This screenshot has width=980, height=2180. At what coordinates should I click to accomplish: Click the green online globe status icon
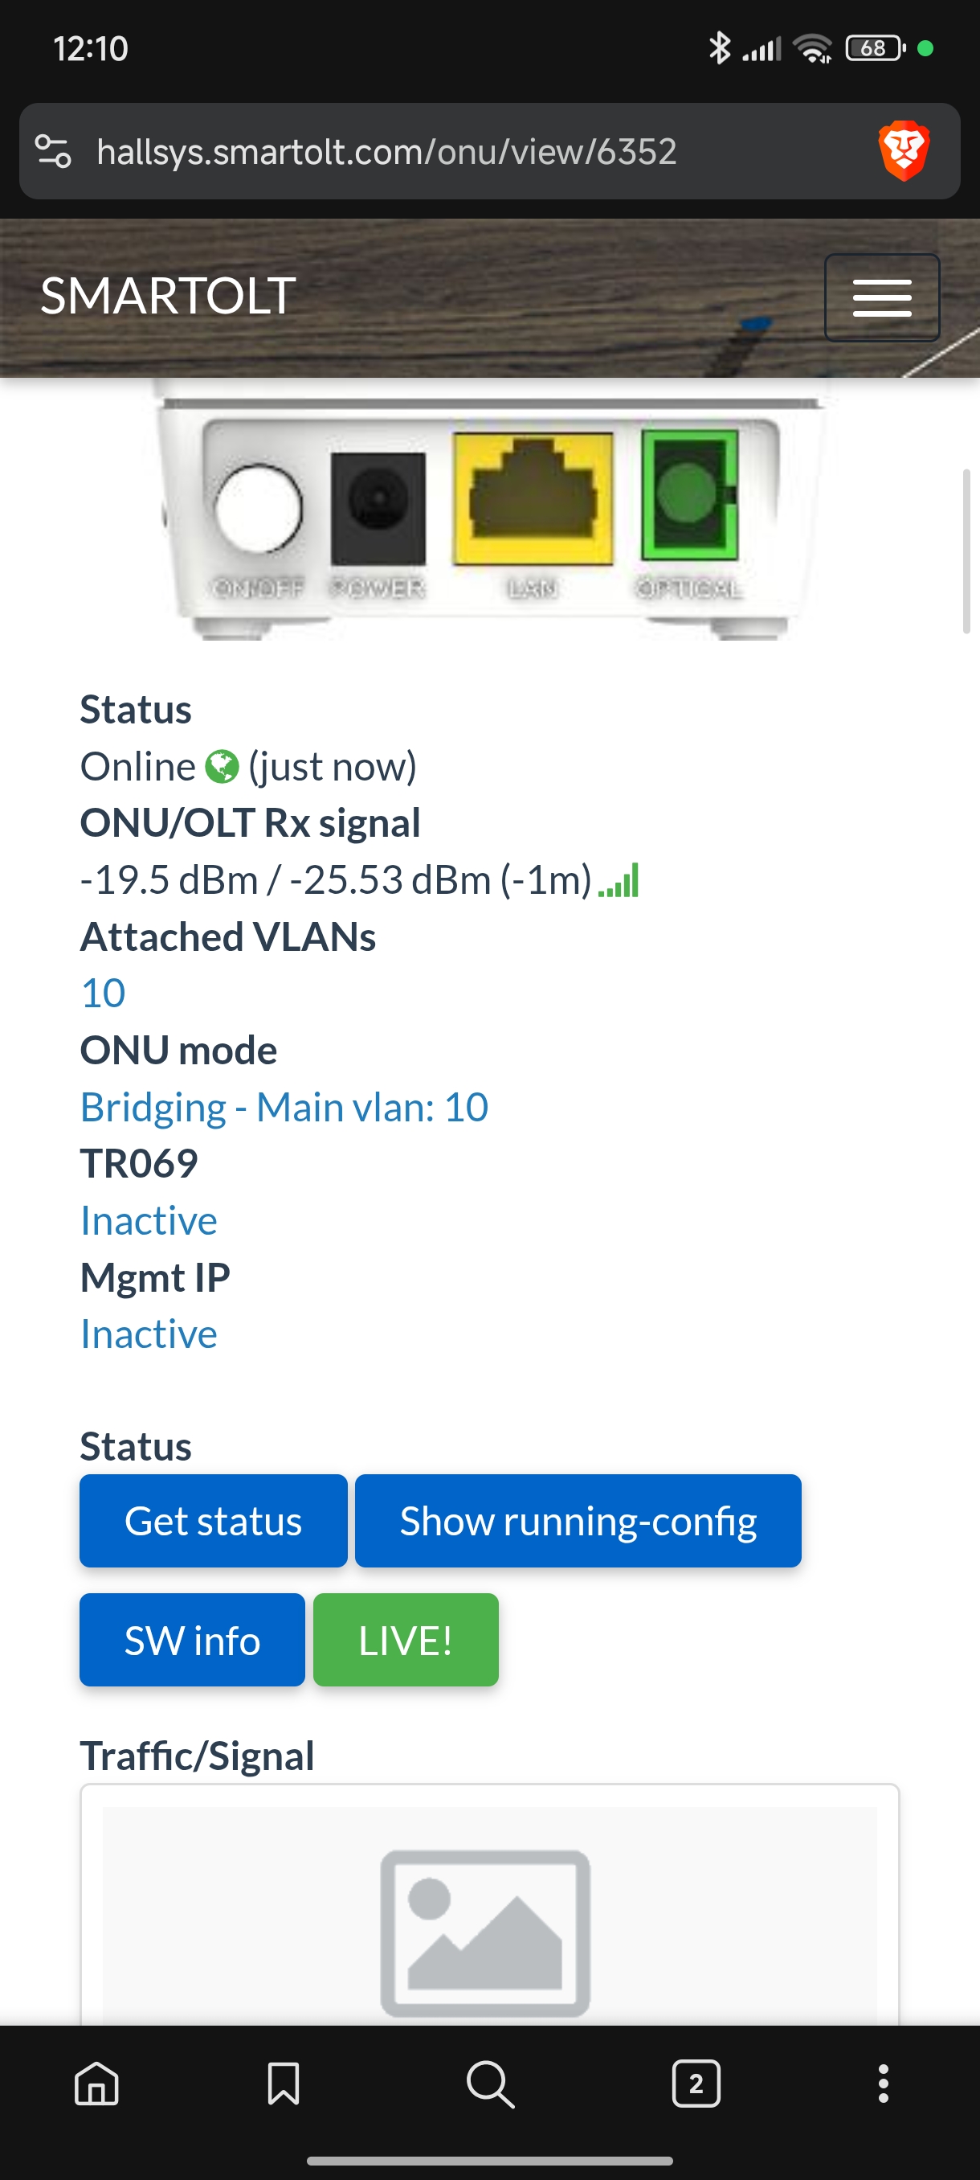pos(222,767)
